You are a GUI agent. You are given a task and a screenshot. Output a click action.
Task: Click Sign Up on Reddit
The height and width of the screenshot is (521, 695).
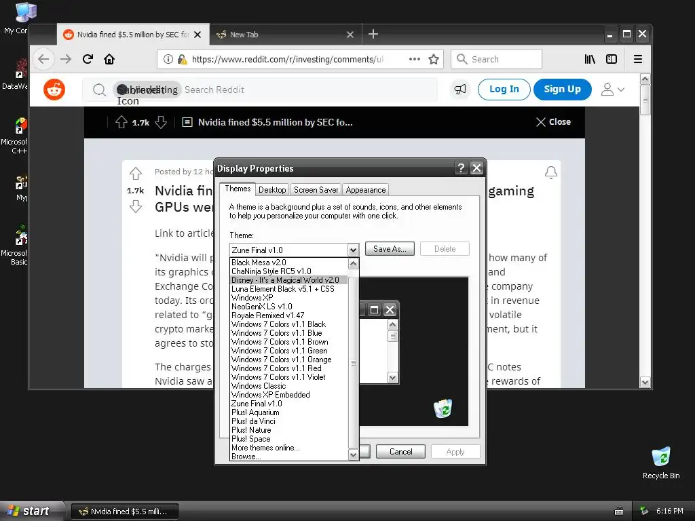(562, 90)
